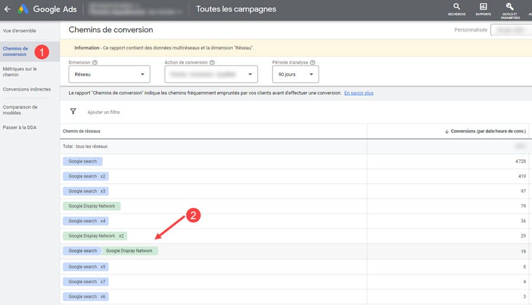Open Métriques sur le chemin
This screenshot has width=532, height=305.
[x=20, y=72]
